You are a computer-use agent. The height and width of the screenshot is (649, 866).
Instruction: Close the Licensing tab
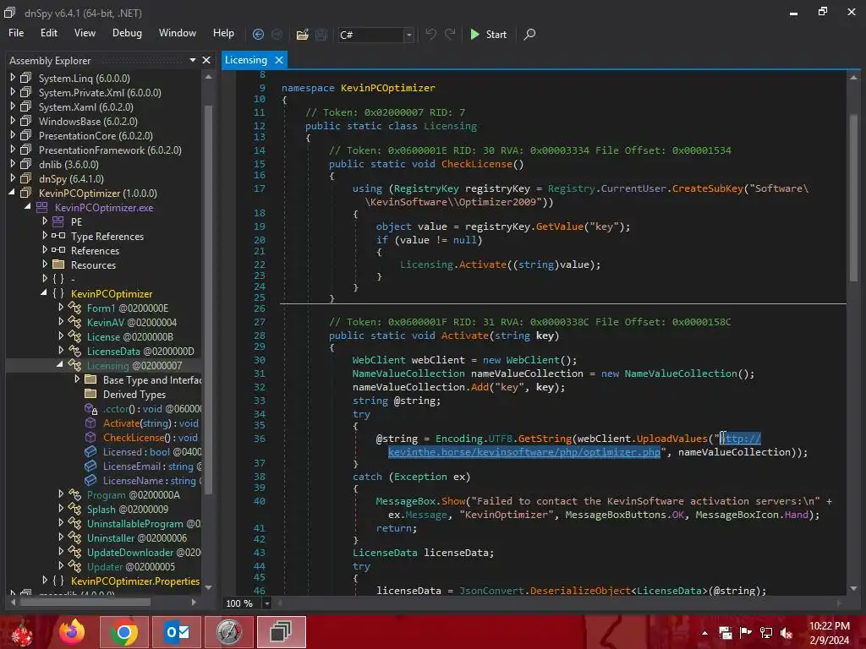click(279, 60)
